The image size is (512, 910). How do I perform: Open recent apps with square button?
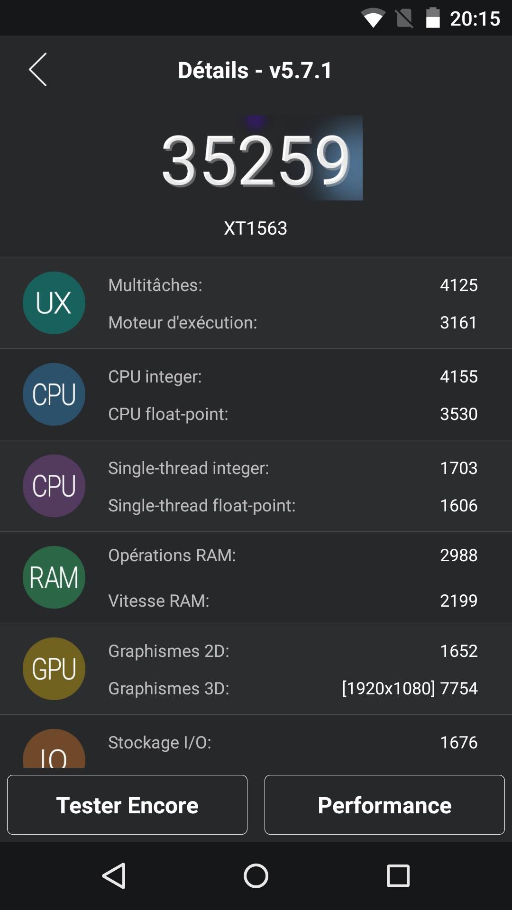pyautogui.click(x=398, y=875)
